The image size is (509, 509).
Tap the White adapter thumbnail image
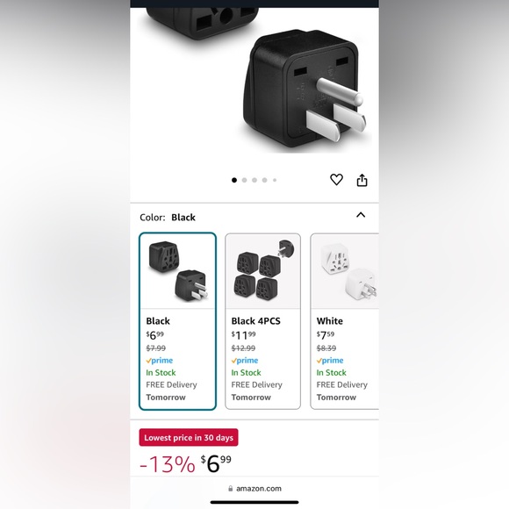345,271
